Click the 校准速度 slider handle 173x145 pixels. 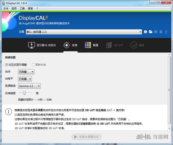pyautogui.click(x=24, y=93)
